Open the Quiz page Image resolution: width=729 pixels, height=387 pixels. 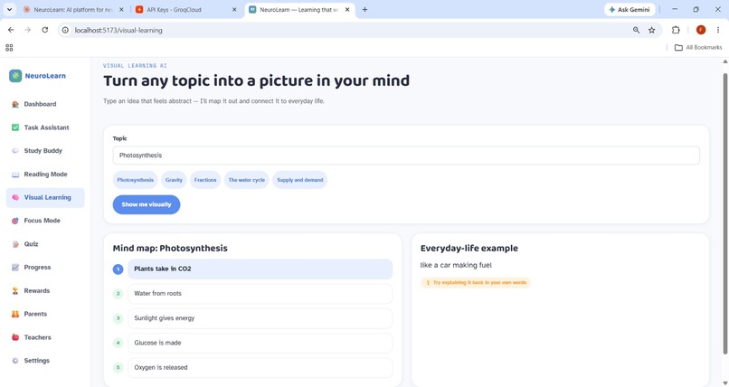pyautogui.click(x=45, y=244)
